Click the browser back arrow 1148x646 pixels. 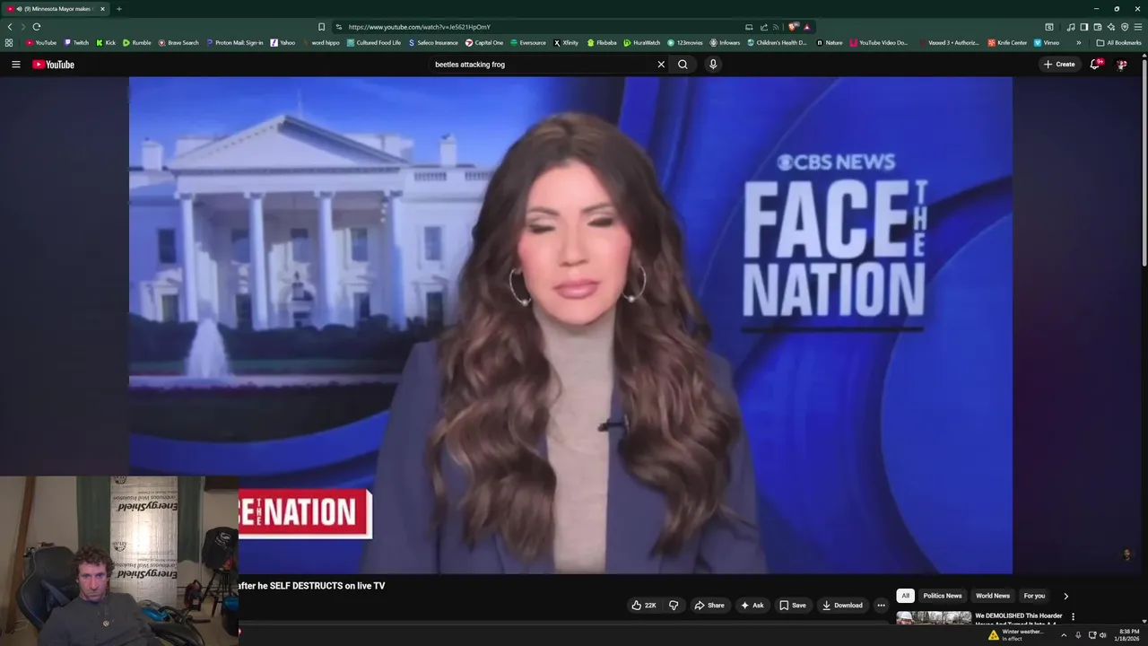coord(10,27)
